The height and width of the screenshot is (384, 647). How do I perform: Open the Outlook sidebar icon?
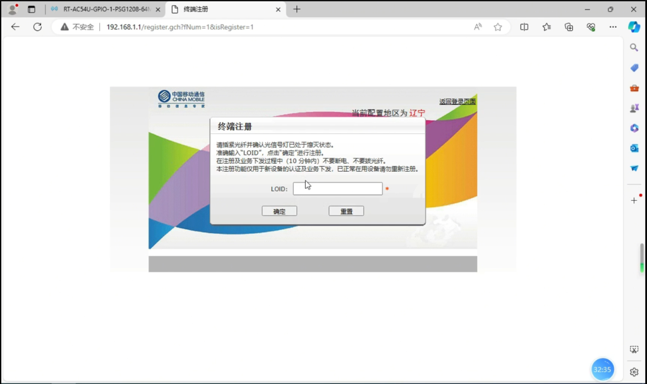coord(634,148)
